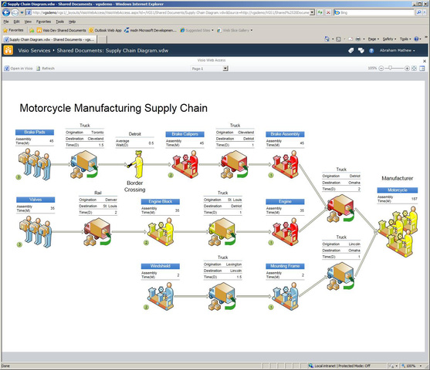Click the zoom in plus icon

(407, 69)
